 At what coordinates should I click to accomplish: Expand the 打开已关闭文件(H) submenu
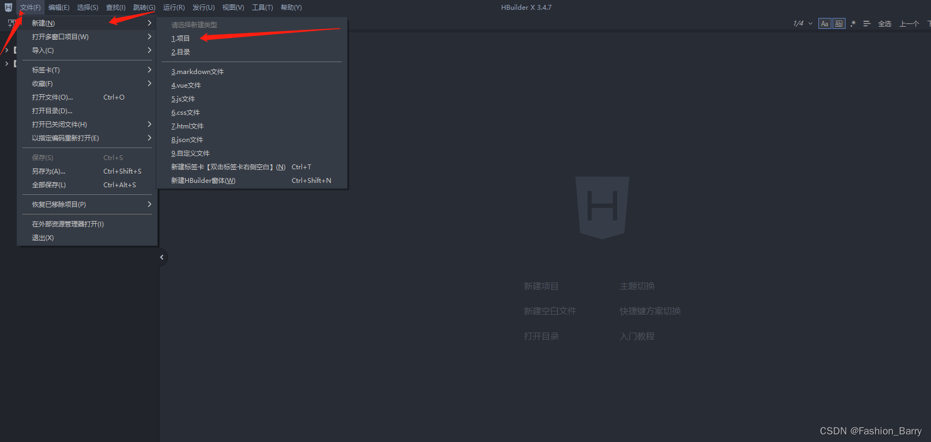tap(88, 125)
